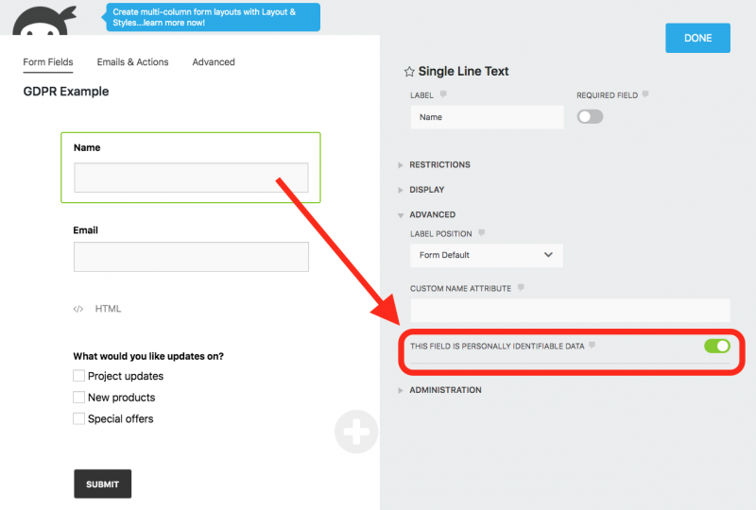
Task: Click the HTML code brackets icon
Action: [78, 309]
